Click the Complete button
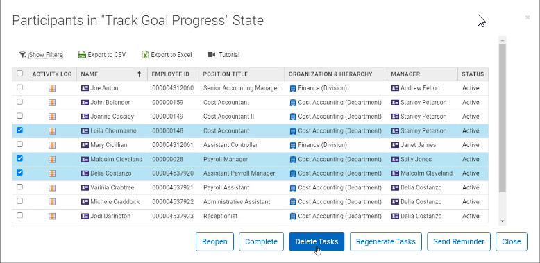 click(x=261, y=241)
